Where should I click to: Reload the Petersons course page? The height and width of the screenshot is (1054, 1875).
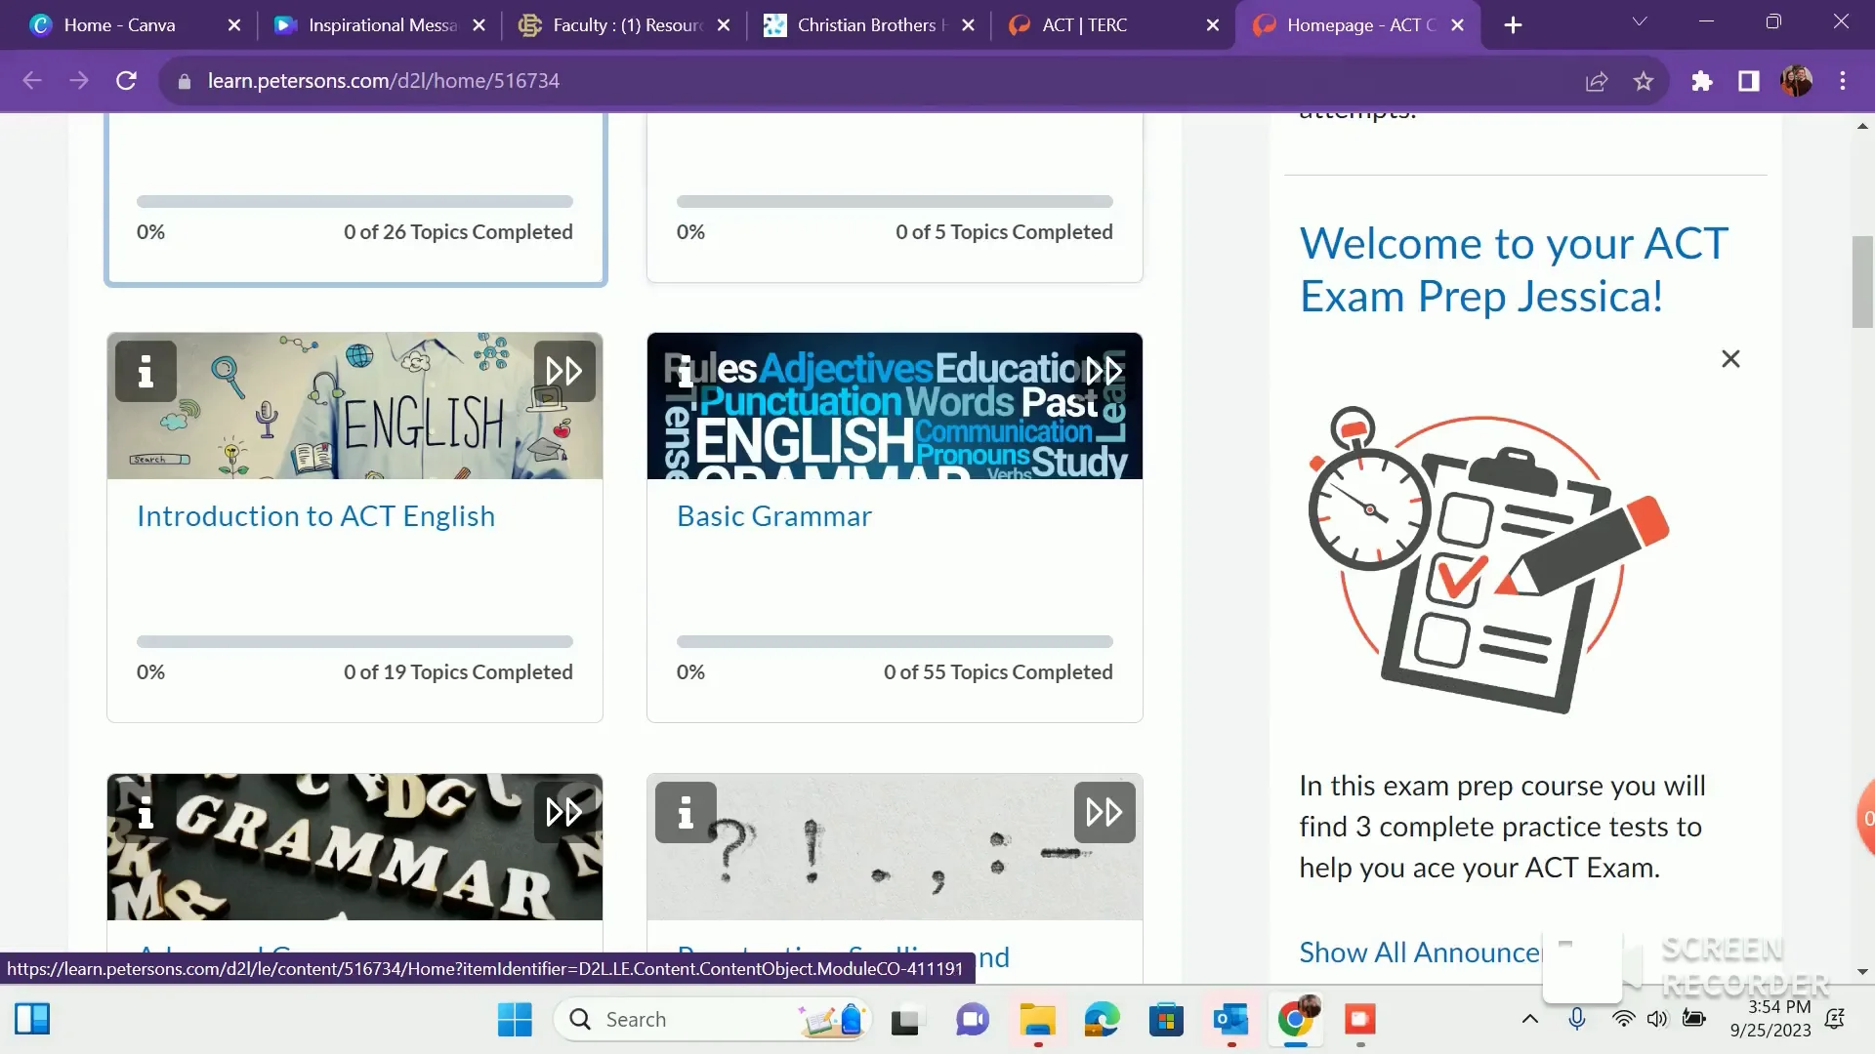coord(126,81)
